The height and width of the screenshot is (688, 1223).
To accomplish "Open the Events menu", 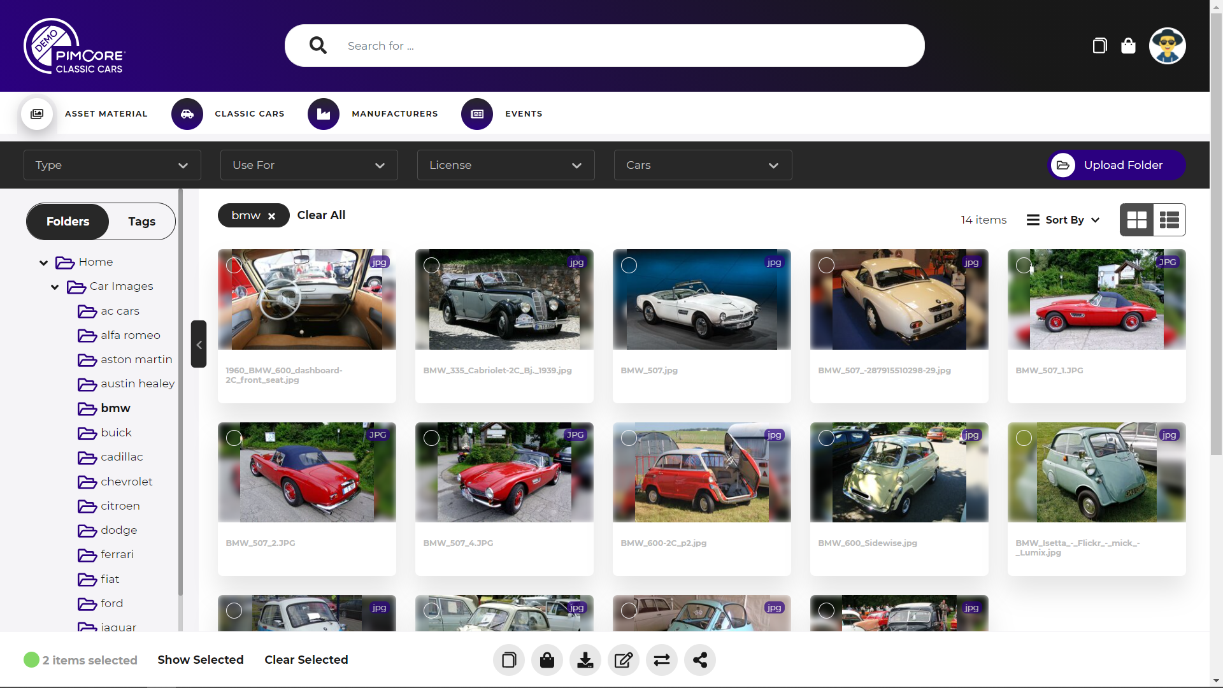I will point(524,114).
